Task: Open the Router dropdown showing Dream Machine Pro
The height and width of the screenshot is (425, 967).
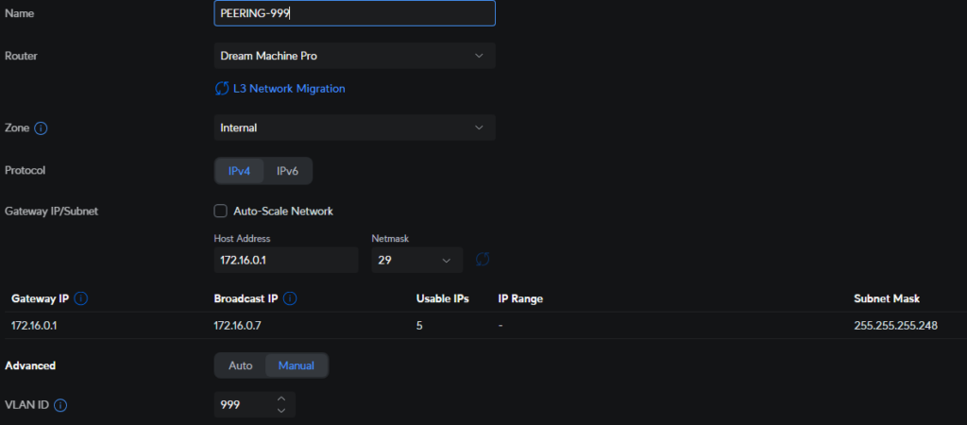Action: (354, 56)
